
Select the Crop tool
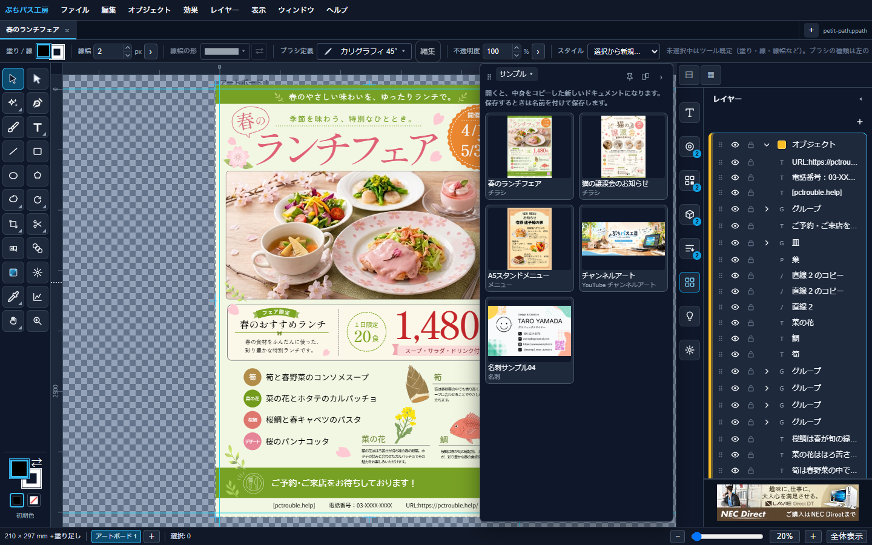13,224
